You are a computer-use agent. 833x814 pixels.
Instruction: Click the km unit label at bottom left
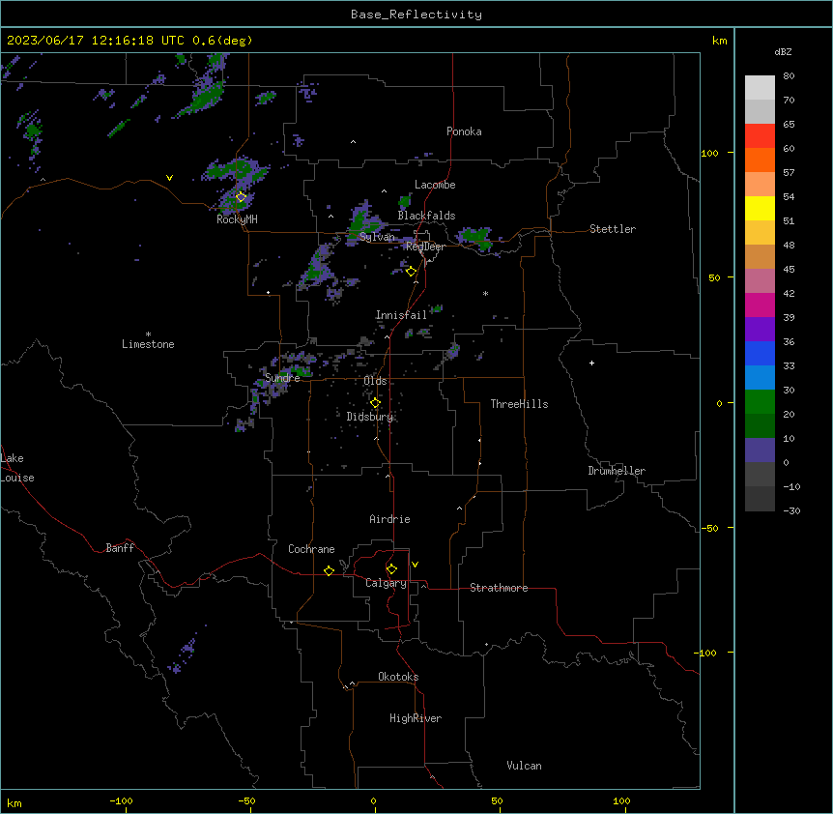[14, 802]
